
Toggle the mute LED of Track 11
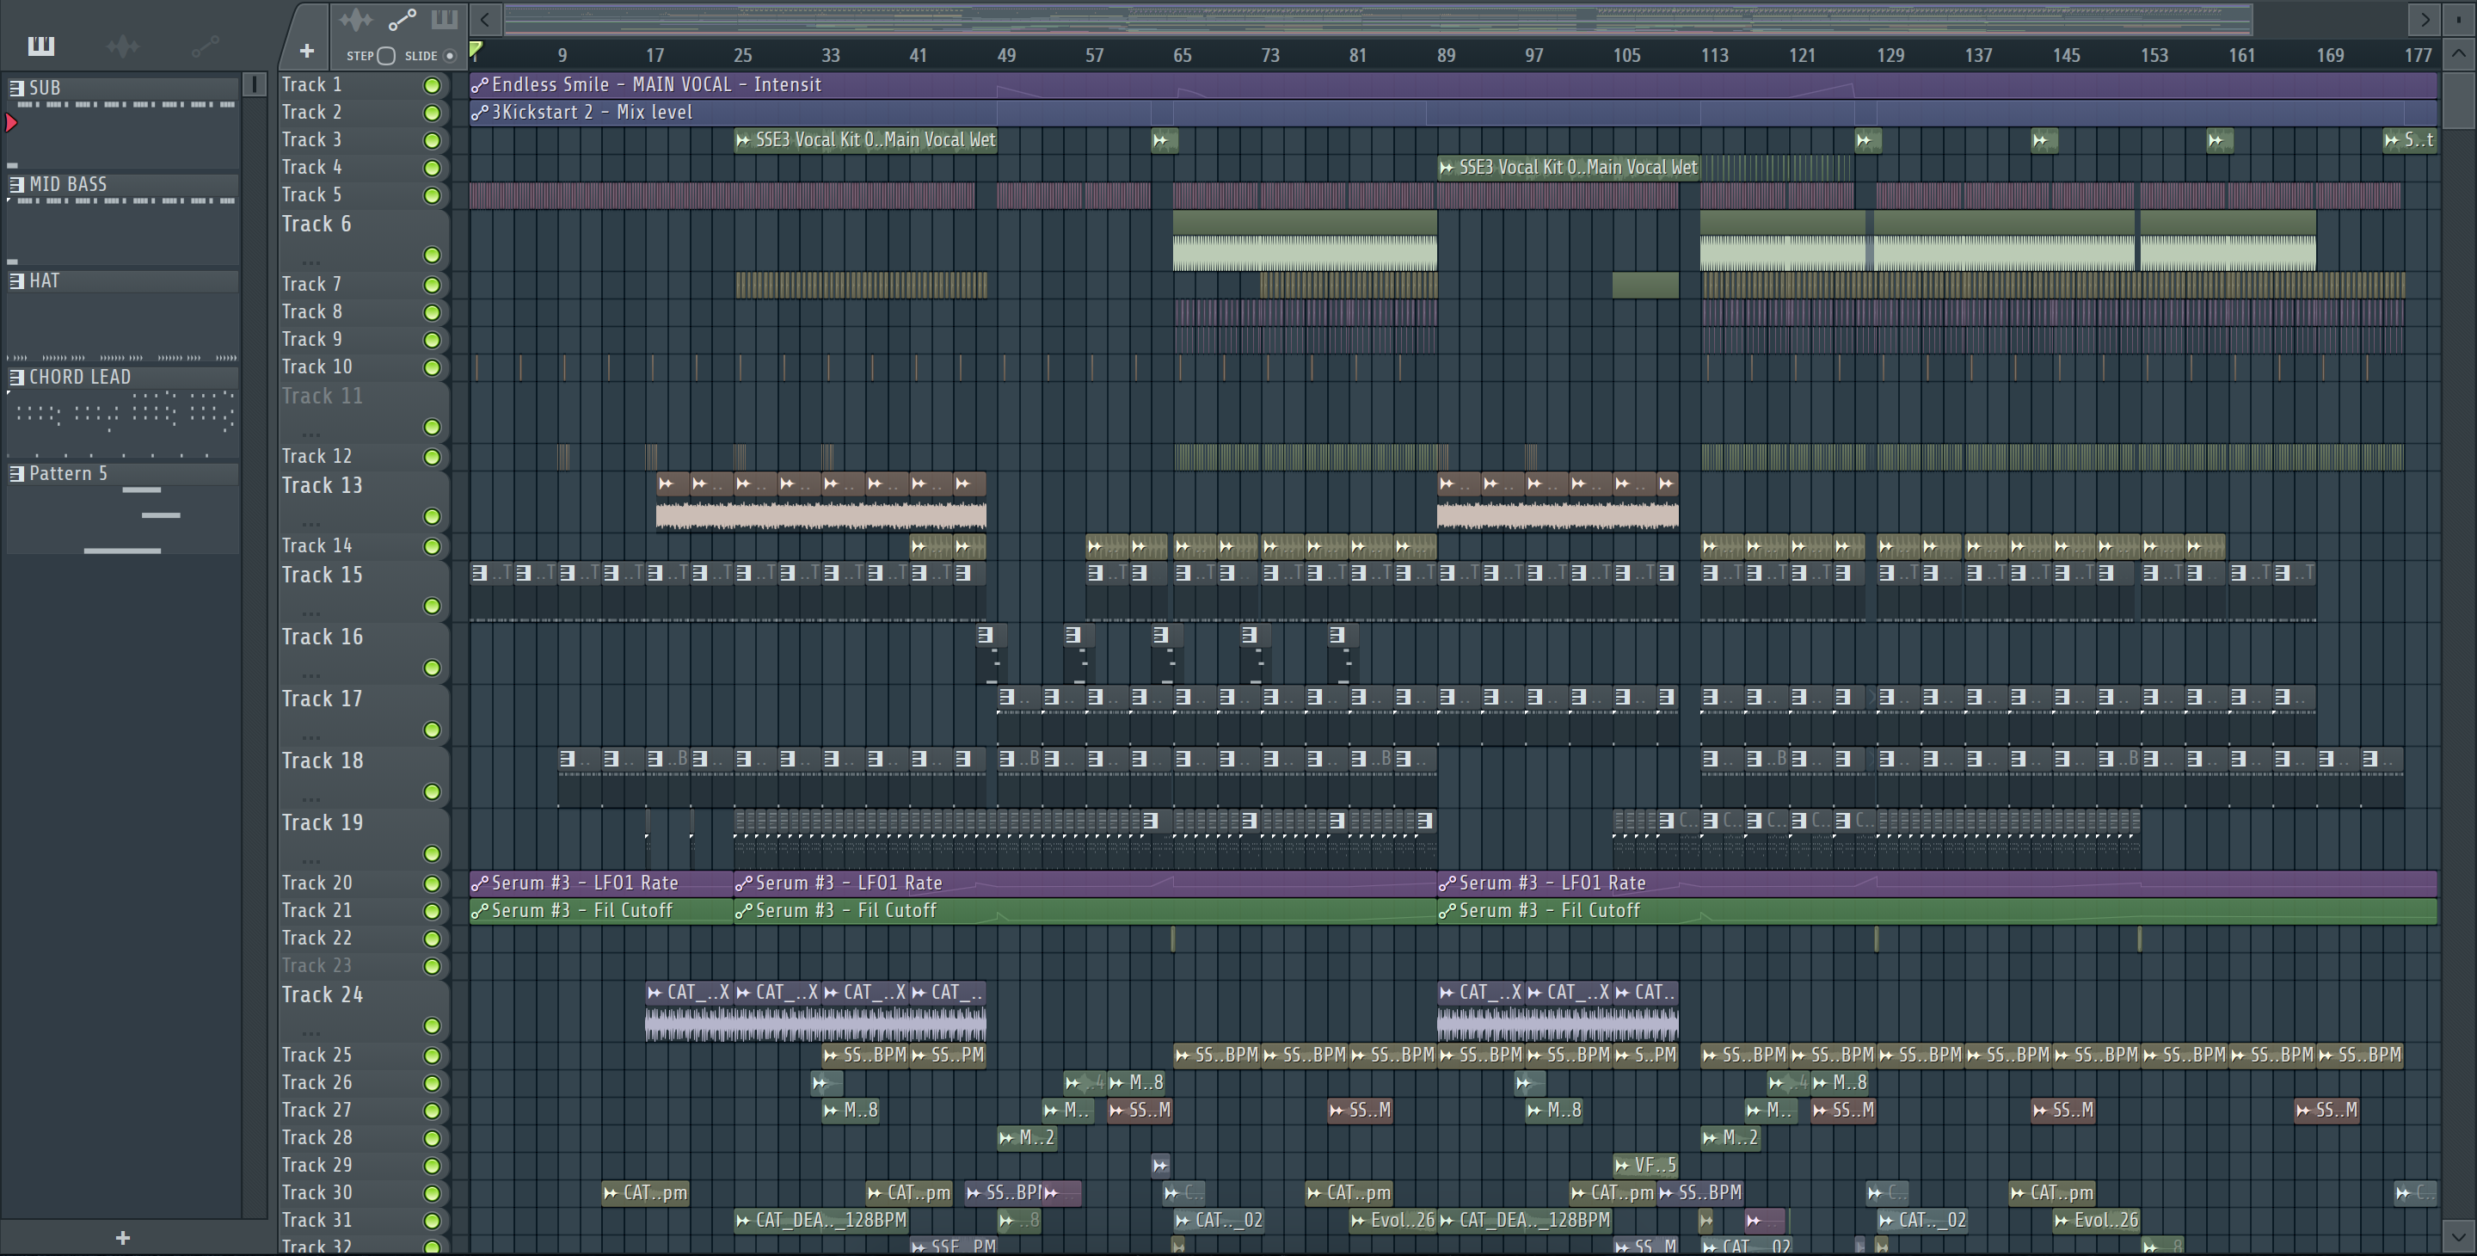point(433,427)
